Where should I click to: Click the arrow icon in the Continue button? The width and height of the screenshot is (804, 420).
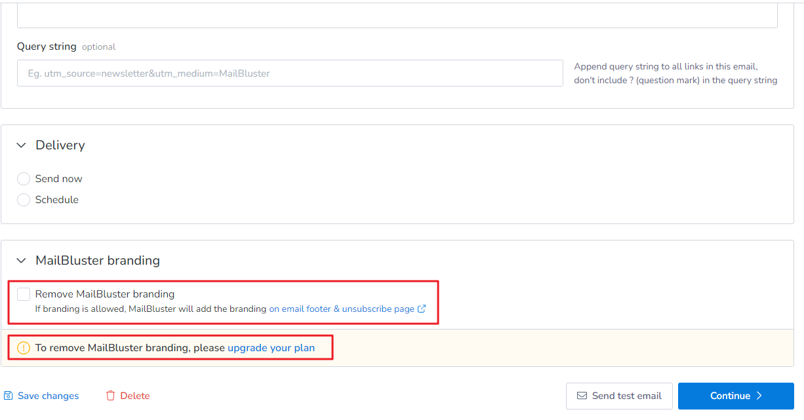click(759, 396)
